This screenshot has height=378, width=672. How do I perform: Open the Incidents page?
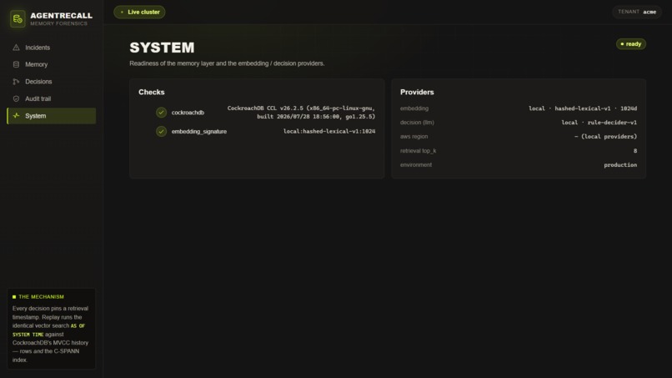coord(52,48)
